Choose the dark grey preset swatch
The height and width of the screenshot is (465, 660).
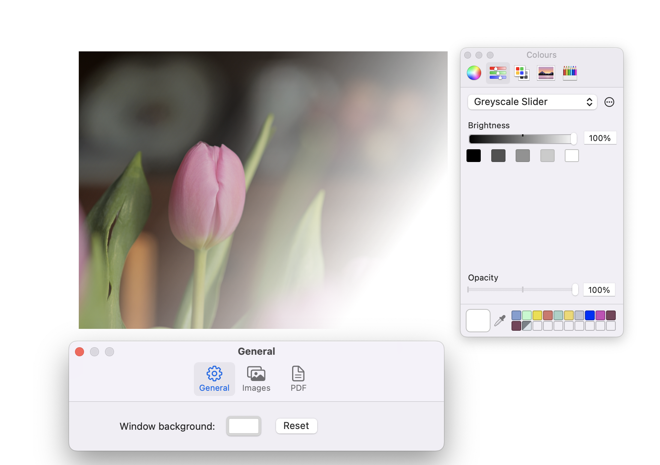pos(498,156)
